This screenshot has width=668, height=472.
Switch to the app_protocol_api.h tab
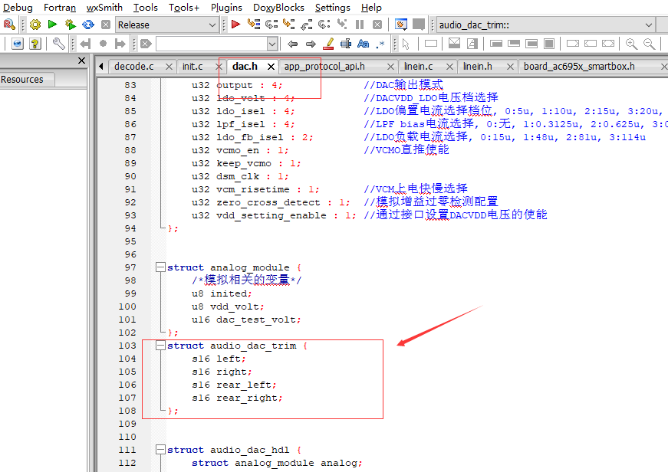pyautogui.click(x=324, y=67)
